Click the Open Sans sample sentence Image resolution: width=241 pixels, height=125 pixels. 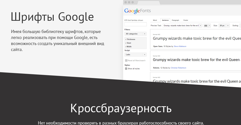tap(197, 38)
